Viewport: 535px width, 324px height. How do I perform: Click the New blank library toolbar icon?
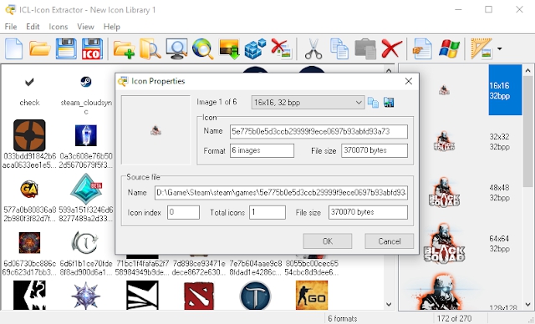(x=13, y=49)
